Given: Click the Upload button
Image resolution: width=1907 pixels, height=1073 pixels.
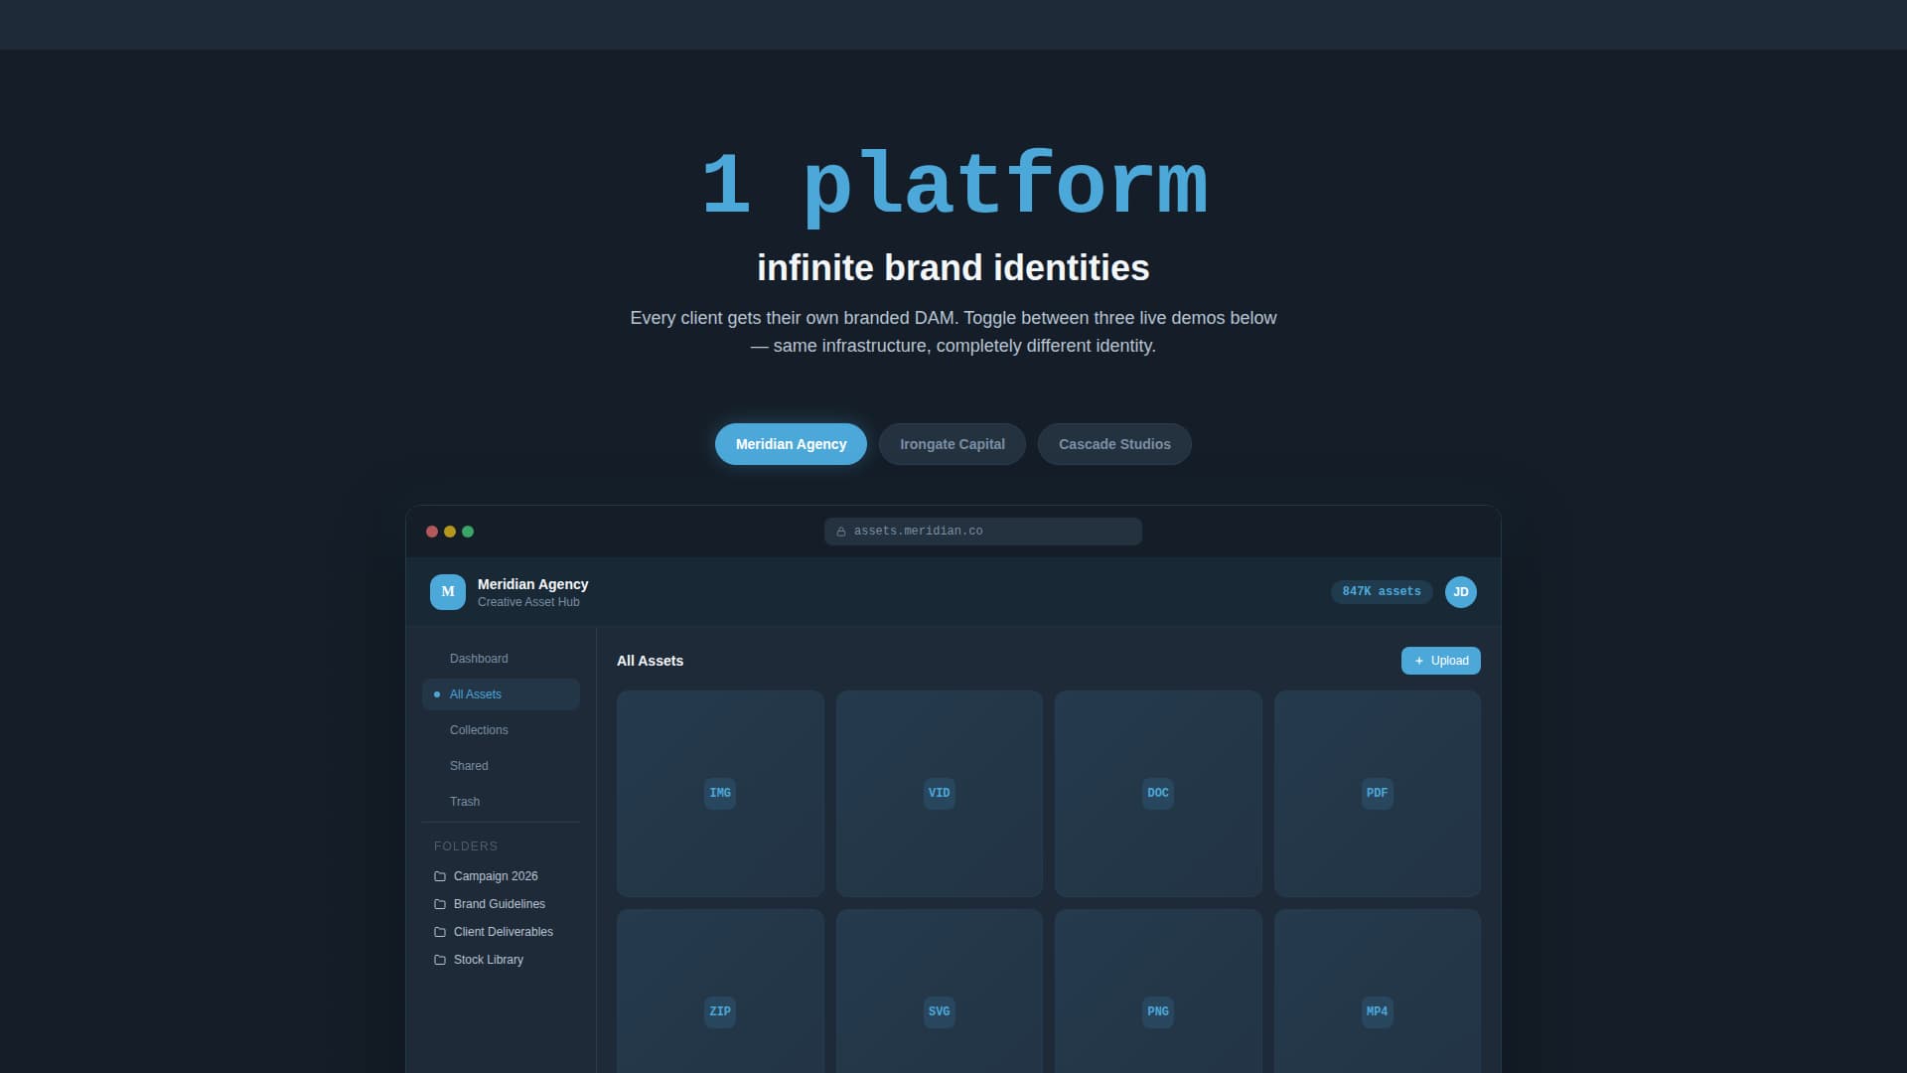Looking at the screenshot, I should point(1440,660).
